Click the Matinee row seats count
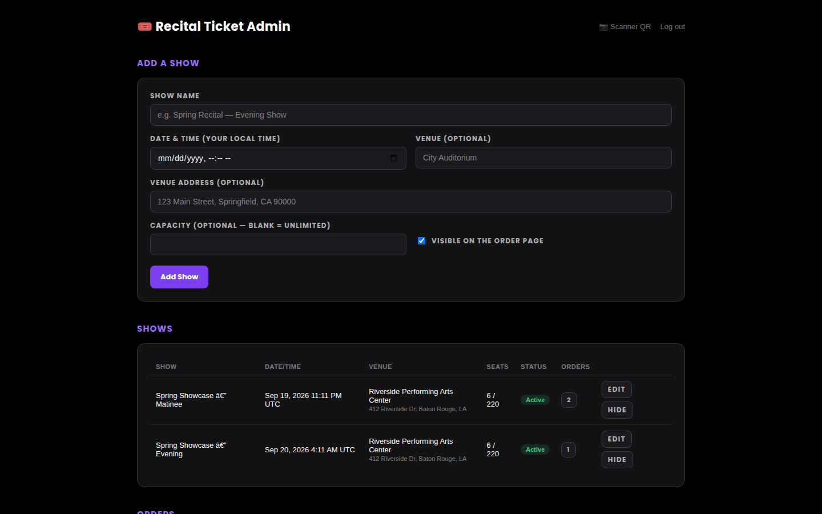The width and height of the screenshot is (822, 514). pos(493,400)
